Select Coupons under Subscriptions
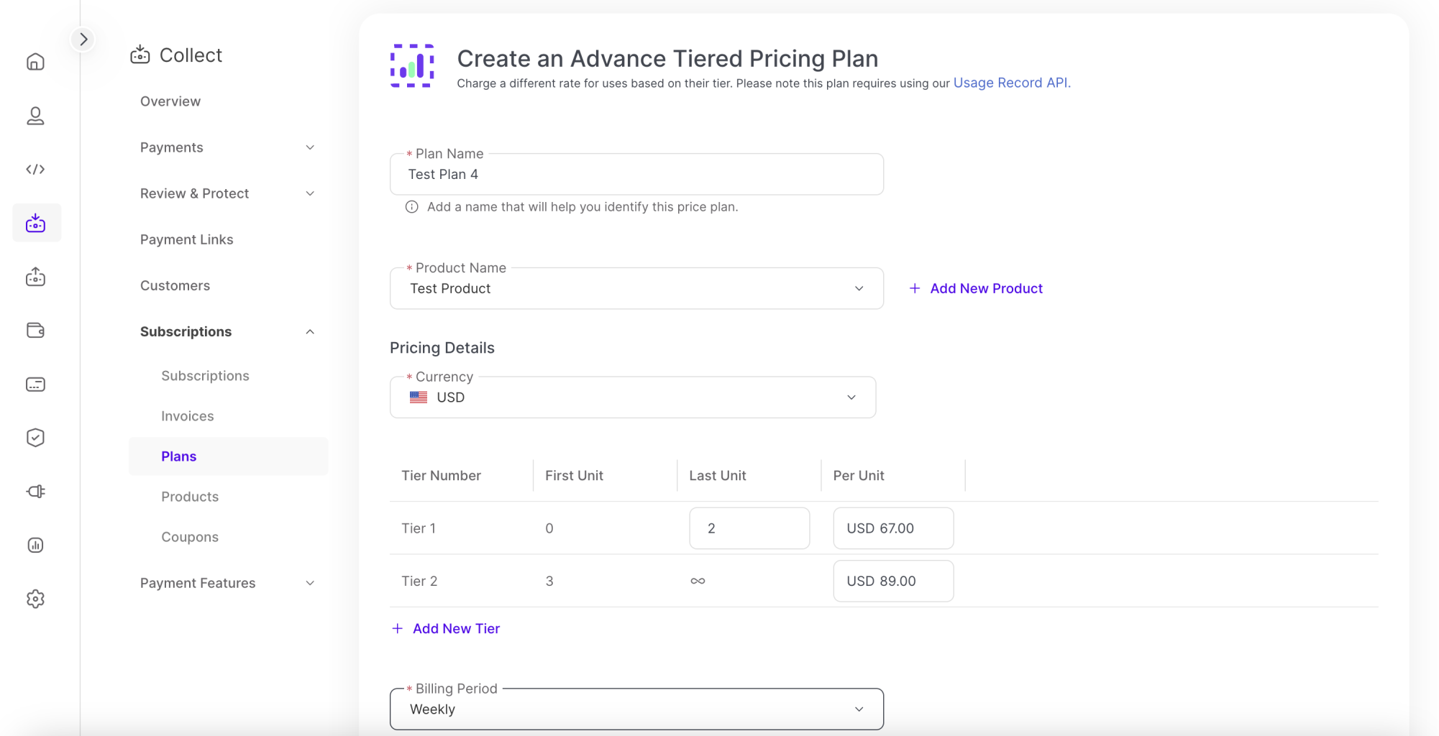 [190, 537]
